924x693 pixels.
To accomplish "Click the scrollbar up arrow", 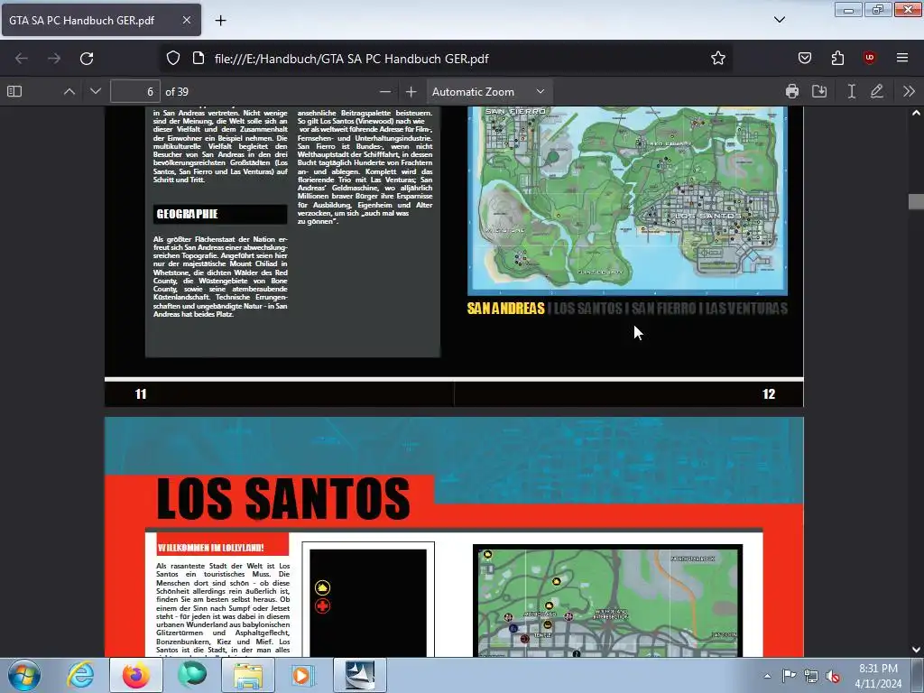I will click(x=916, y=113).
